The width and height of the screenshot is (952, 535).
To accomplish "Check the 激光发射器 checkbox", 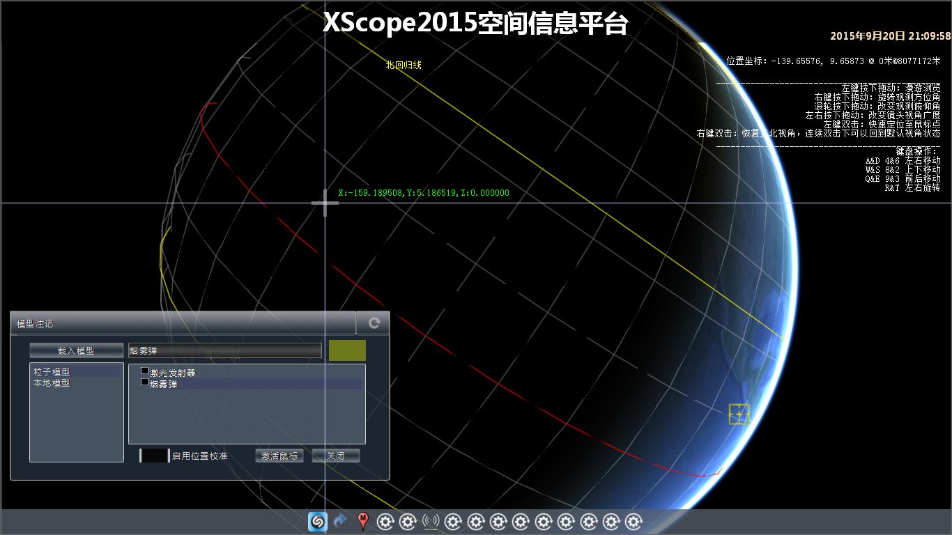I will 145,371.
